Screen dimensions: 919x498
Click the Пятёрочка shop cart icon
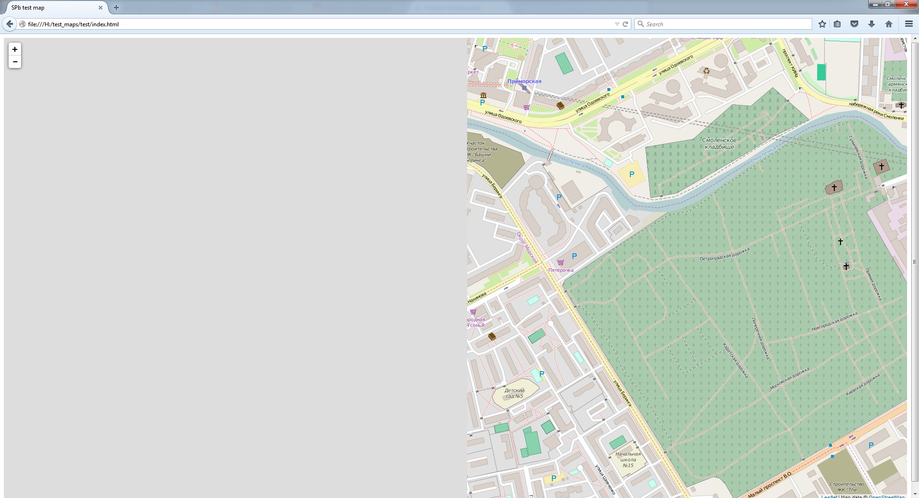click(x=560, y=262)
